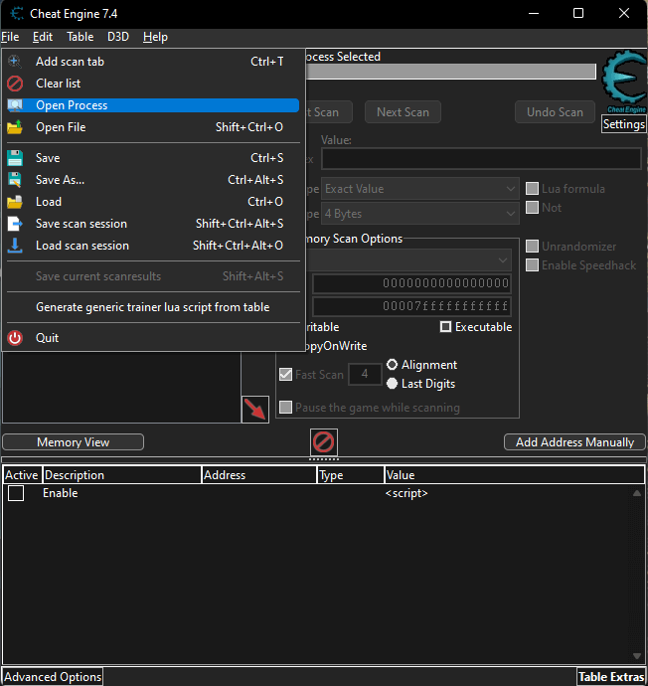Click the address list scroll up arrow
This screenshot has height=686, width=648.
(637, 493)
